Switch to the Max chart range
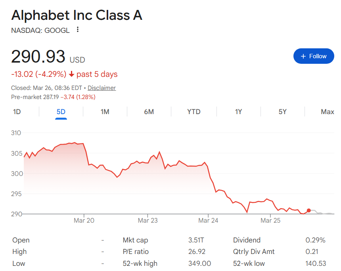The height and width of the screenshot is (271, 341). click(x=327, y=112)
